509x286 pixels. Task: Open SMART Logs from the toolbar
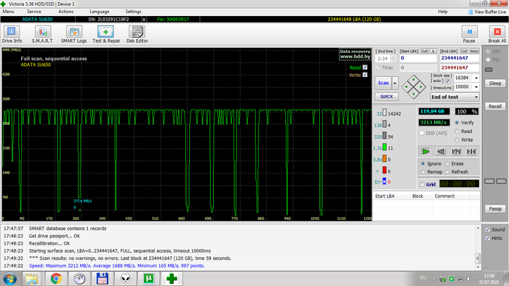click(73, 34)
